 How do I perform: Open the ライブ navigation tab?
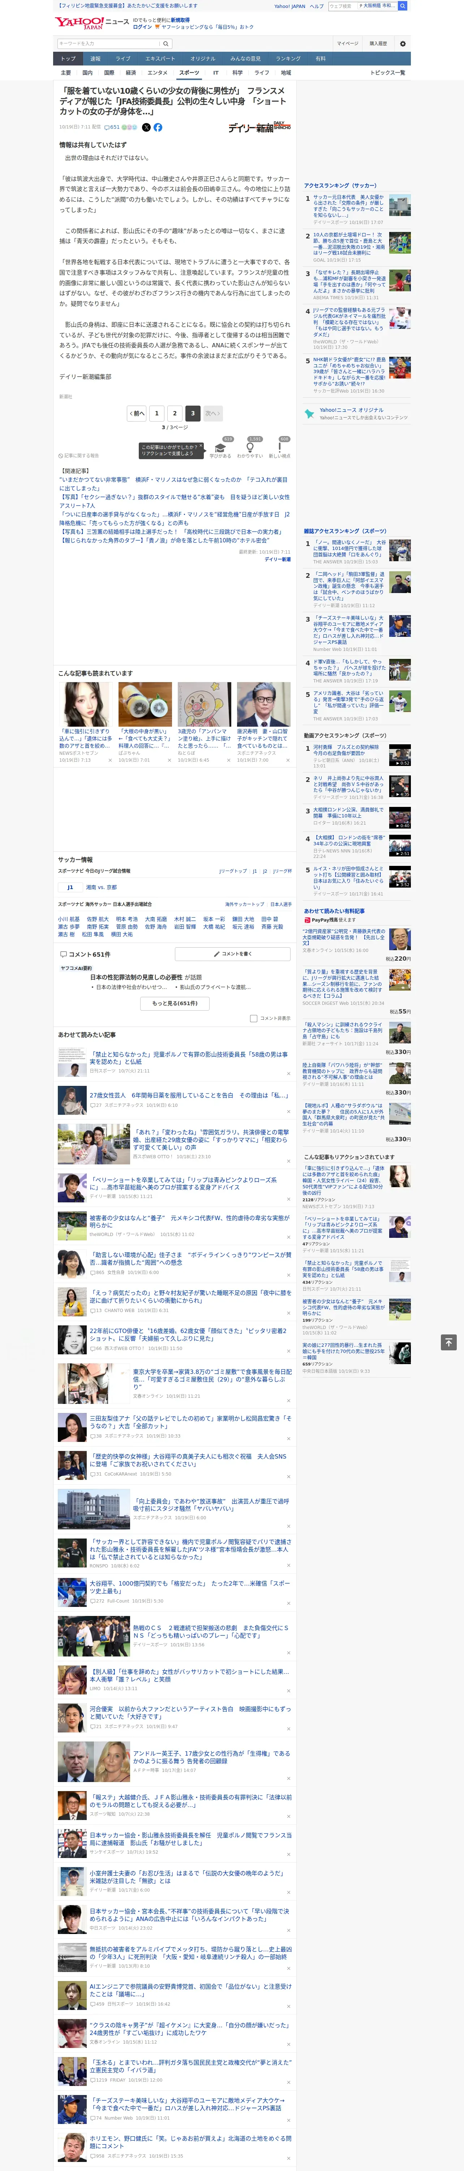pos(123,59)
